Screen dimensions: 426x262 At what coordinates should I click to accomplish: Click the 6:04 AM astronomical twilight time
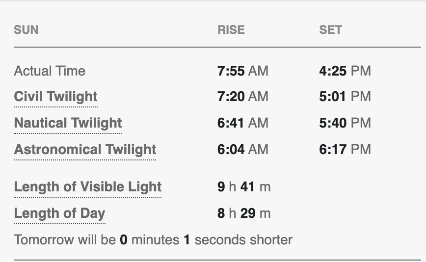[x=243, y=150]
